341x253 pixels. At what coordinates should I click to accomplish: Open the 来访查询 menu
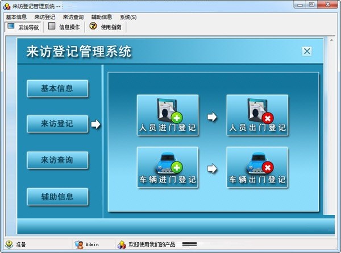73,17
